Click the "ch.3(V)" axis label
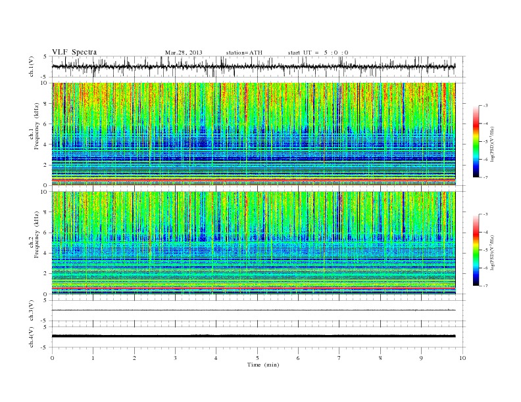Screen dimensions: 521x402 click(x=32, y=310)
